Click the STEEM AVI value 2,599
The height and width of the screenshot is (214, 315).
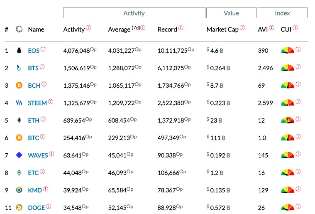(x=265, y=103)
